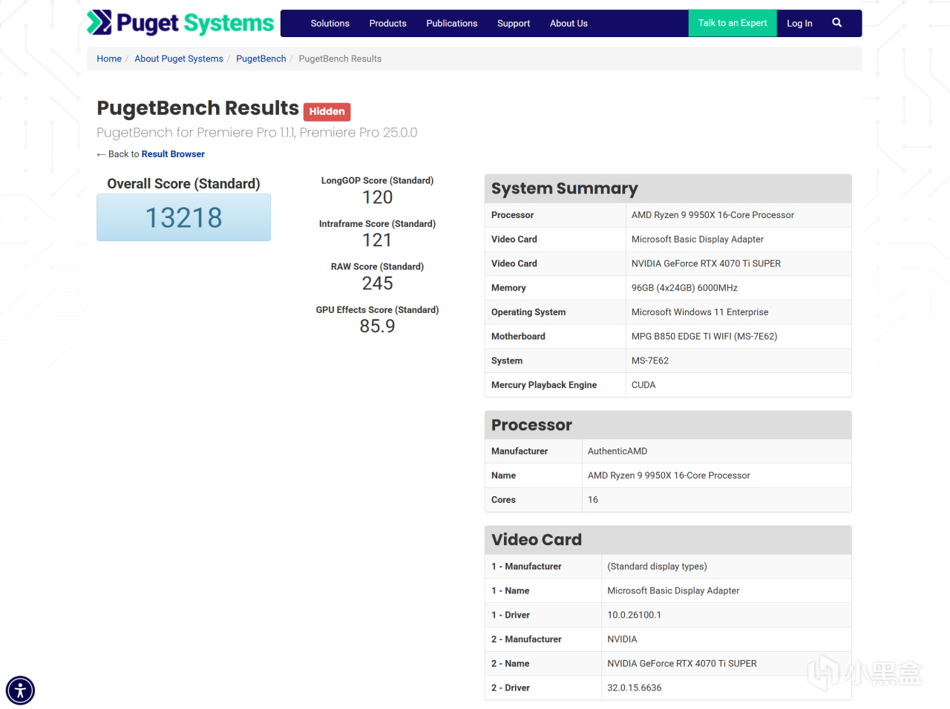The image size is (950, 709).
Task: Click the LongGOP Score (Standard) label
Action: [x=377, y=181]
